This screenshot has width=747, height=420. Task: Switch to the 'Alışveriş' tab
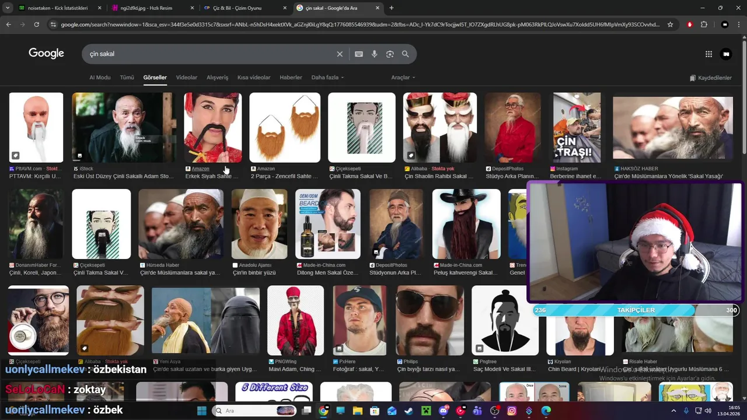[218, 78]
